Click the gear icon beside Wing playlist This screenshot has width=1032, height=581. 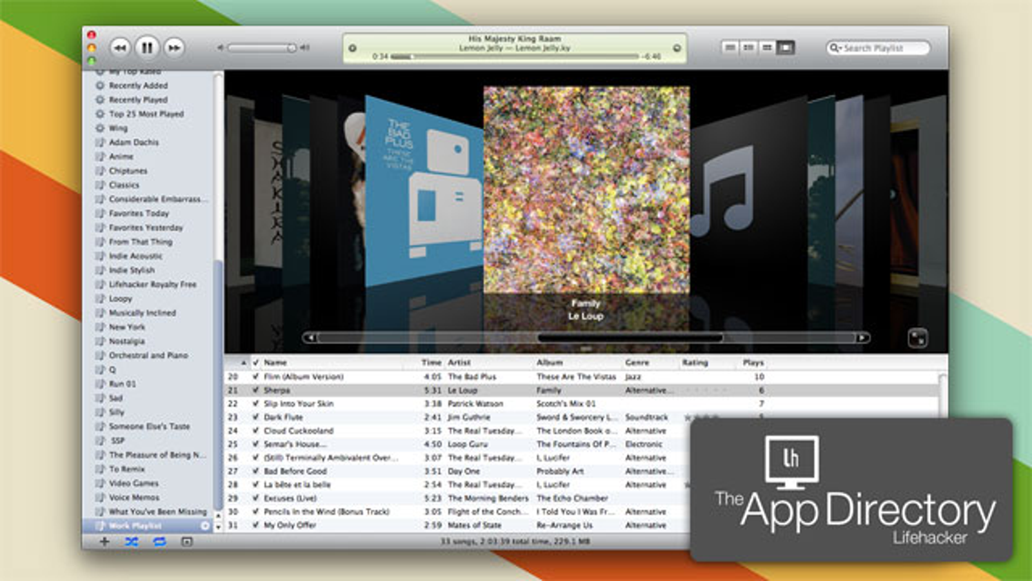pyautogui.click(x=100, y=128)
